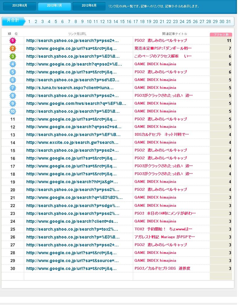Click the rank 8 blue badge icon
Screen dimensions: 240x305
[13, 96]
